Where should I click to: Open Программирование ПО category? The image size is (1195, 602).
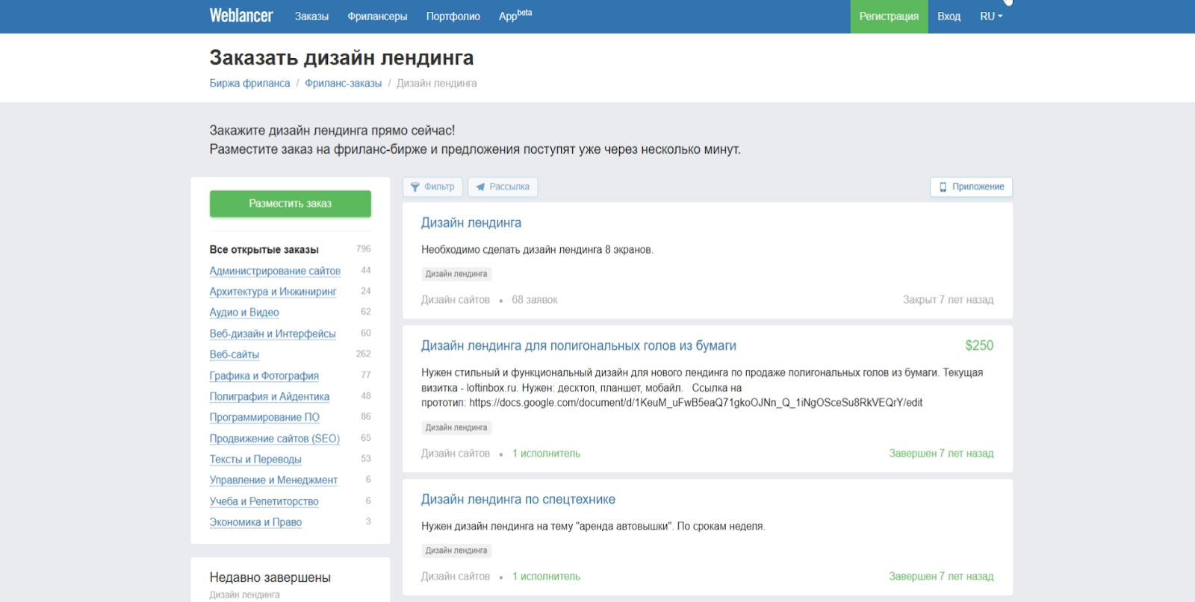click(x=264, y=418)
